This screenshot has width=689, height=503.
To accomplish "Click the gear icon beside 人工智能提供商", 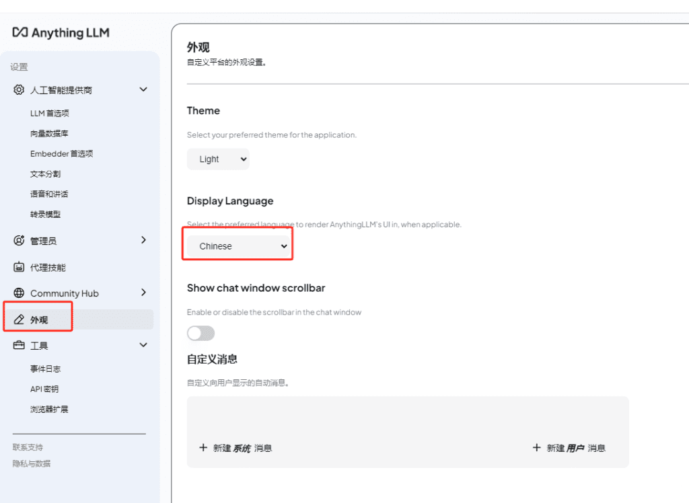I will pos(19,89).
